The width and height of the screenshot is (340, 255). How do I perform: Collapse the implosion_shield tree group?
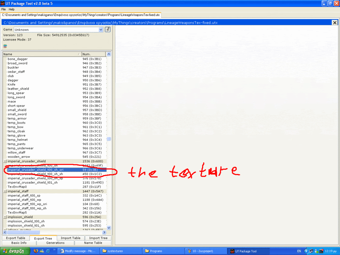click(x=5, y=217)
